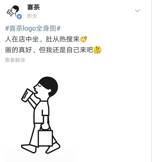Click the 昨天 post timestamp
Screen dimensions: 152x162
(x=32, y=16)
